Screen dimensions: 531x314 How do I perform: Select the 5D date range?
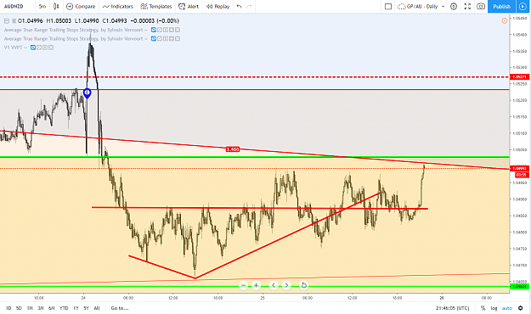[x=19, y=308]
